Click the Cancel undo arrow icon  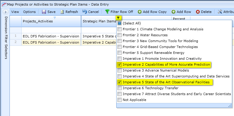coord(85,12)
